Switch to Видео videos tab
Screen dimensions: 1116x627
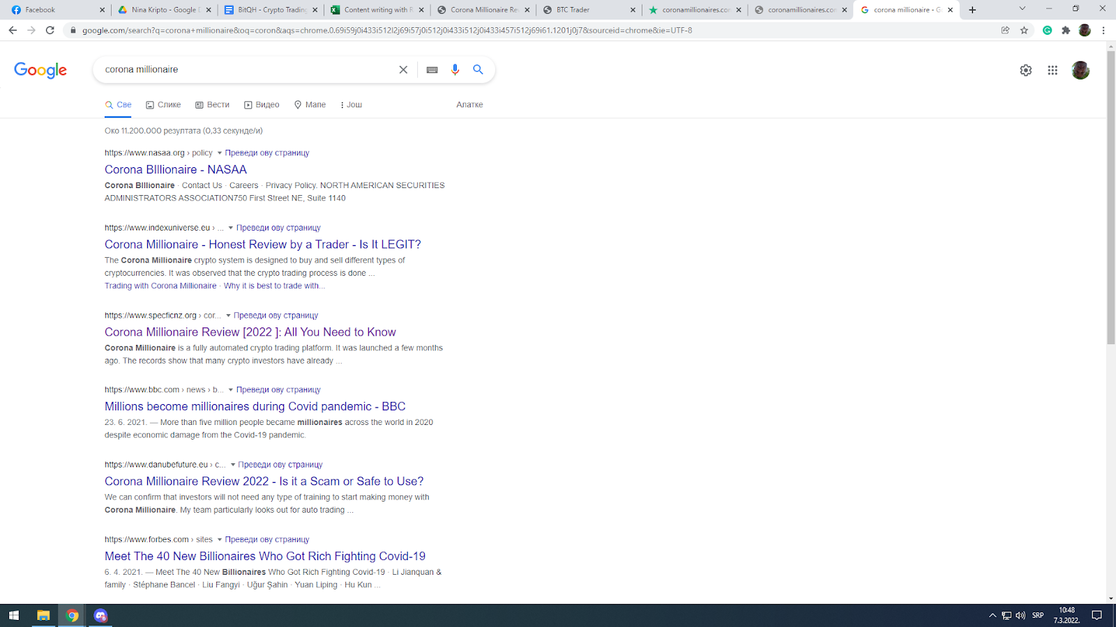(262, 104)
